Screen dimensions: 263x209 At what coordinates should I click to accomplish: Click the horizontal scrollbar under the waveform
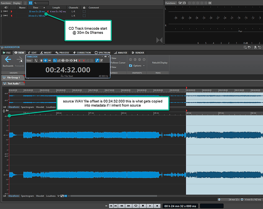pyautogui.click(x=114, y=196)
